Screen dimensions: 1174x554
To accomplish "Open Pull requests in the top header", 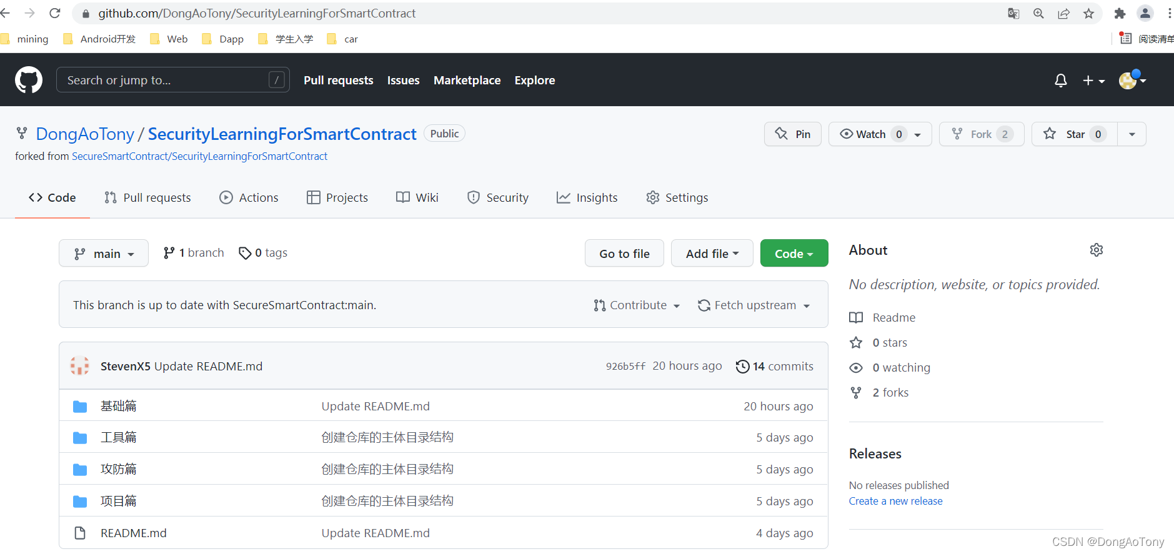I will [339, 81].
